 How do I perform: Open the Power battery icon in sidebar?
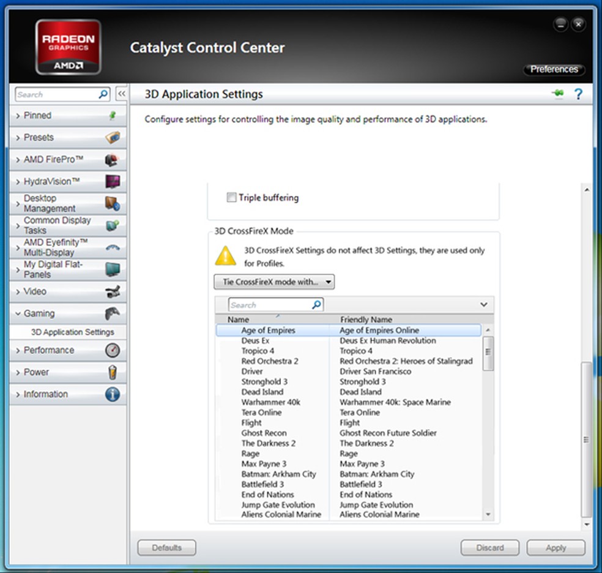pyautogui.click(x=111, y=372)
